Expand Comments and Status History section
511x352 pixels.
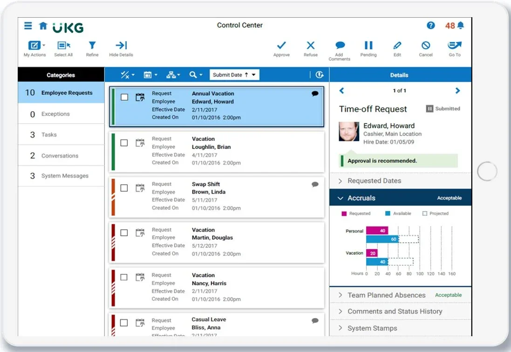pyautogui.click(x=400, y=312)
